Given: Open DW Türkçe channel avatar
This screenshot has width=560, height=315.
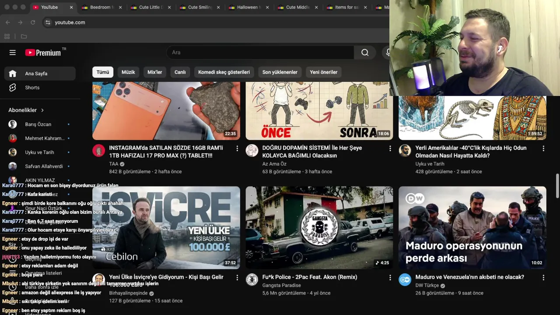Looking at the screenshot, I should click(x=405, y=280).
